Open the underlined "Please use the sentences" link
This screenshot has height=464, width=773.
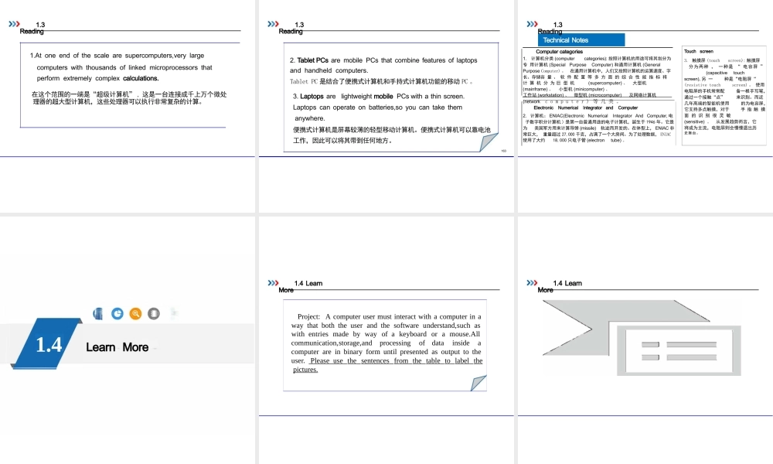[x=388, y=365]
